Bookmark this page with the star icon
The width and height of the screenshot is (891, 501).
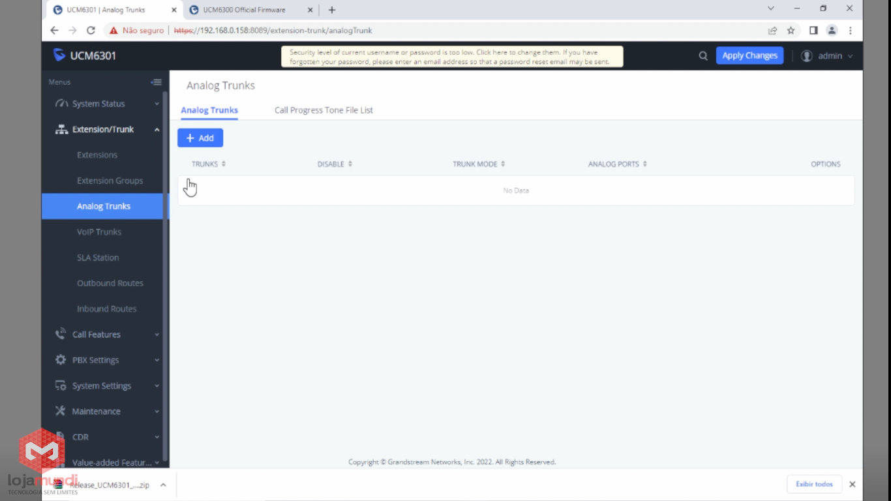pyautogui.click(x=791, y=30)
